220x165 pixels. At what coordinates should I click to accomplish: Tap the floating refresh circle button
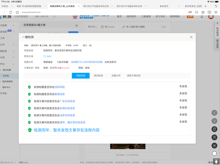pos(214,129)
